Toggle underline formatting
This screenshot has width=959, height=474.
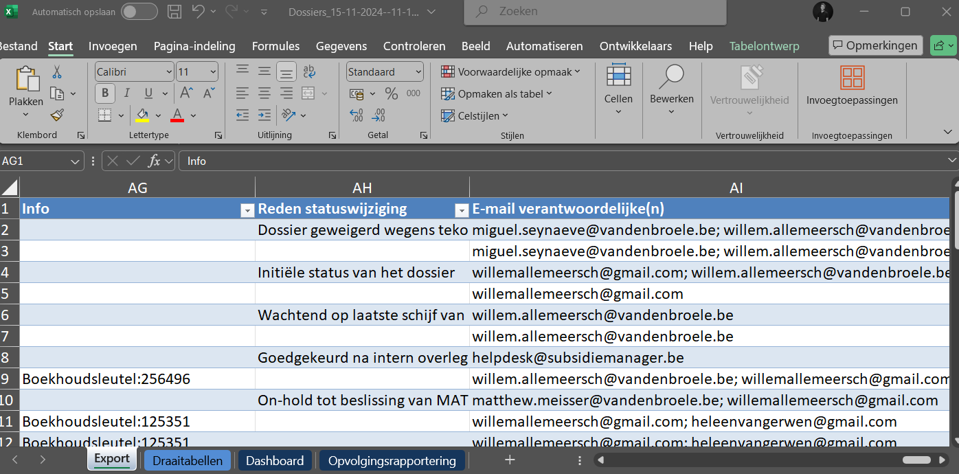click(148, 93)
